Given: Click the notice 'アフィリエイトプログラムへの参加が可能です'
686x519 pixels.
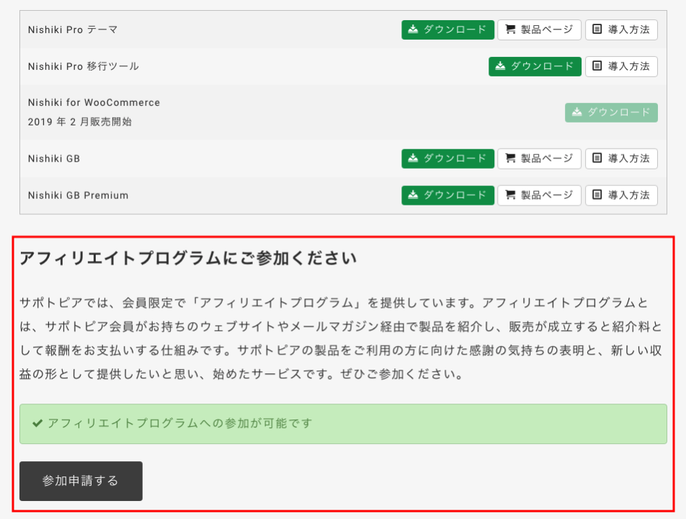Looking at the screenshot, I should 343,424.
